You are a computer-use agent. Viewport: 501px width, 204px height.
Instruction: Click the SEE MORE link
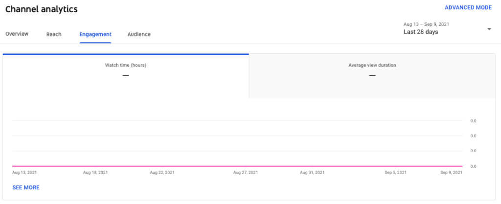[26, 187]
